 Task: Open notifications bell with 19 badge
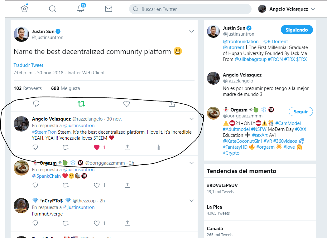coord(81,8)
